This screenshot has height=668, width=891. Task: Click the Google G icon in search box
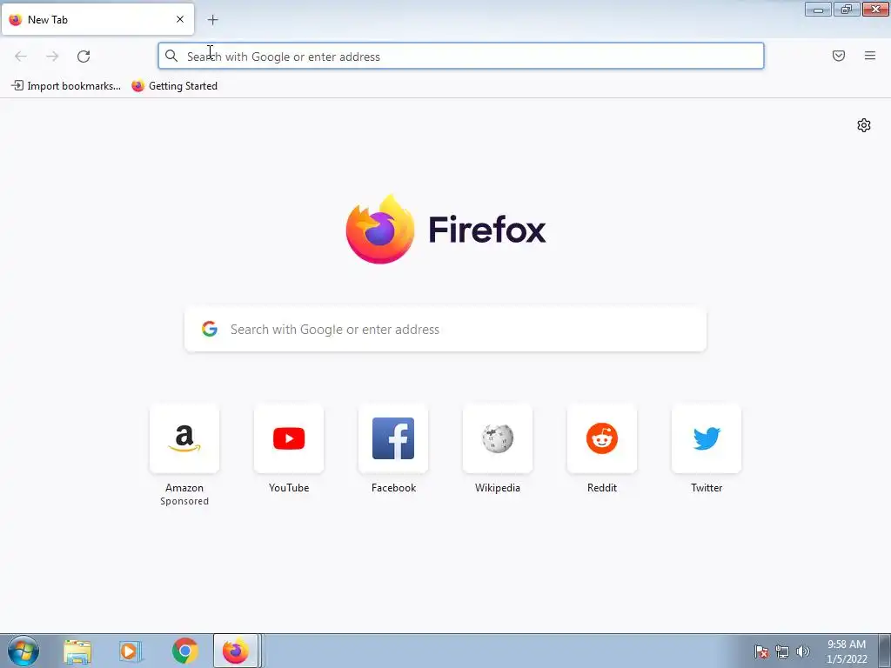[x=210, y=329]
